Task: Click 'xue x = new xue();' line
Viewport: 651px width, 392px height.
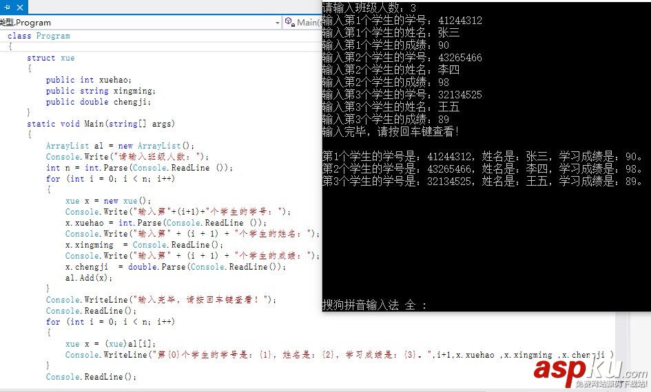Action: [x=108, y=201]
